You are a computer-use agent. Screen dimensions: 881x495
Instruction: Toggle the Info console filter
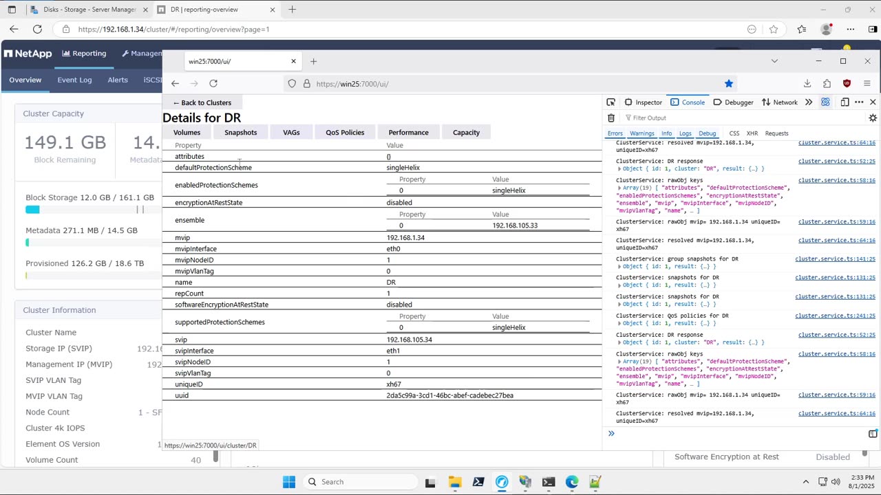point(666,133)
